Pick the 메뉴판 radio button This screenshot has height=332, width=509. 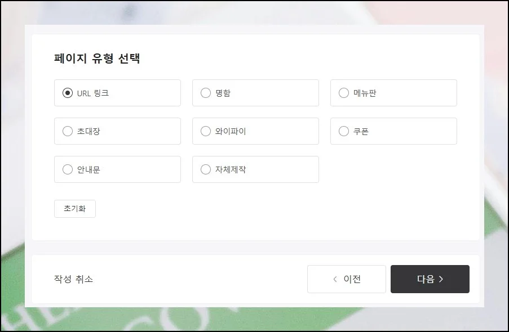[x=344, y=93]
